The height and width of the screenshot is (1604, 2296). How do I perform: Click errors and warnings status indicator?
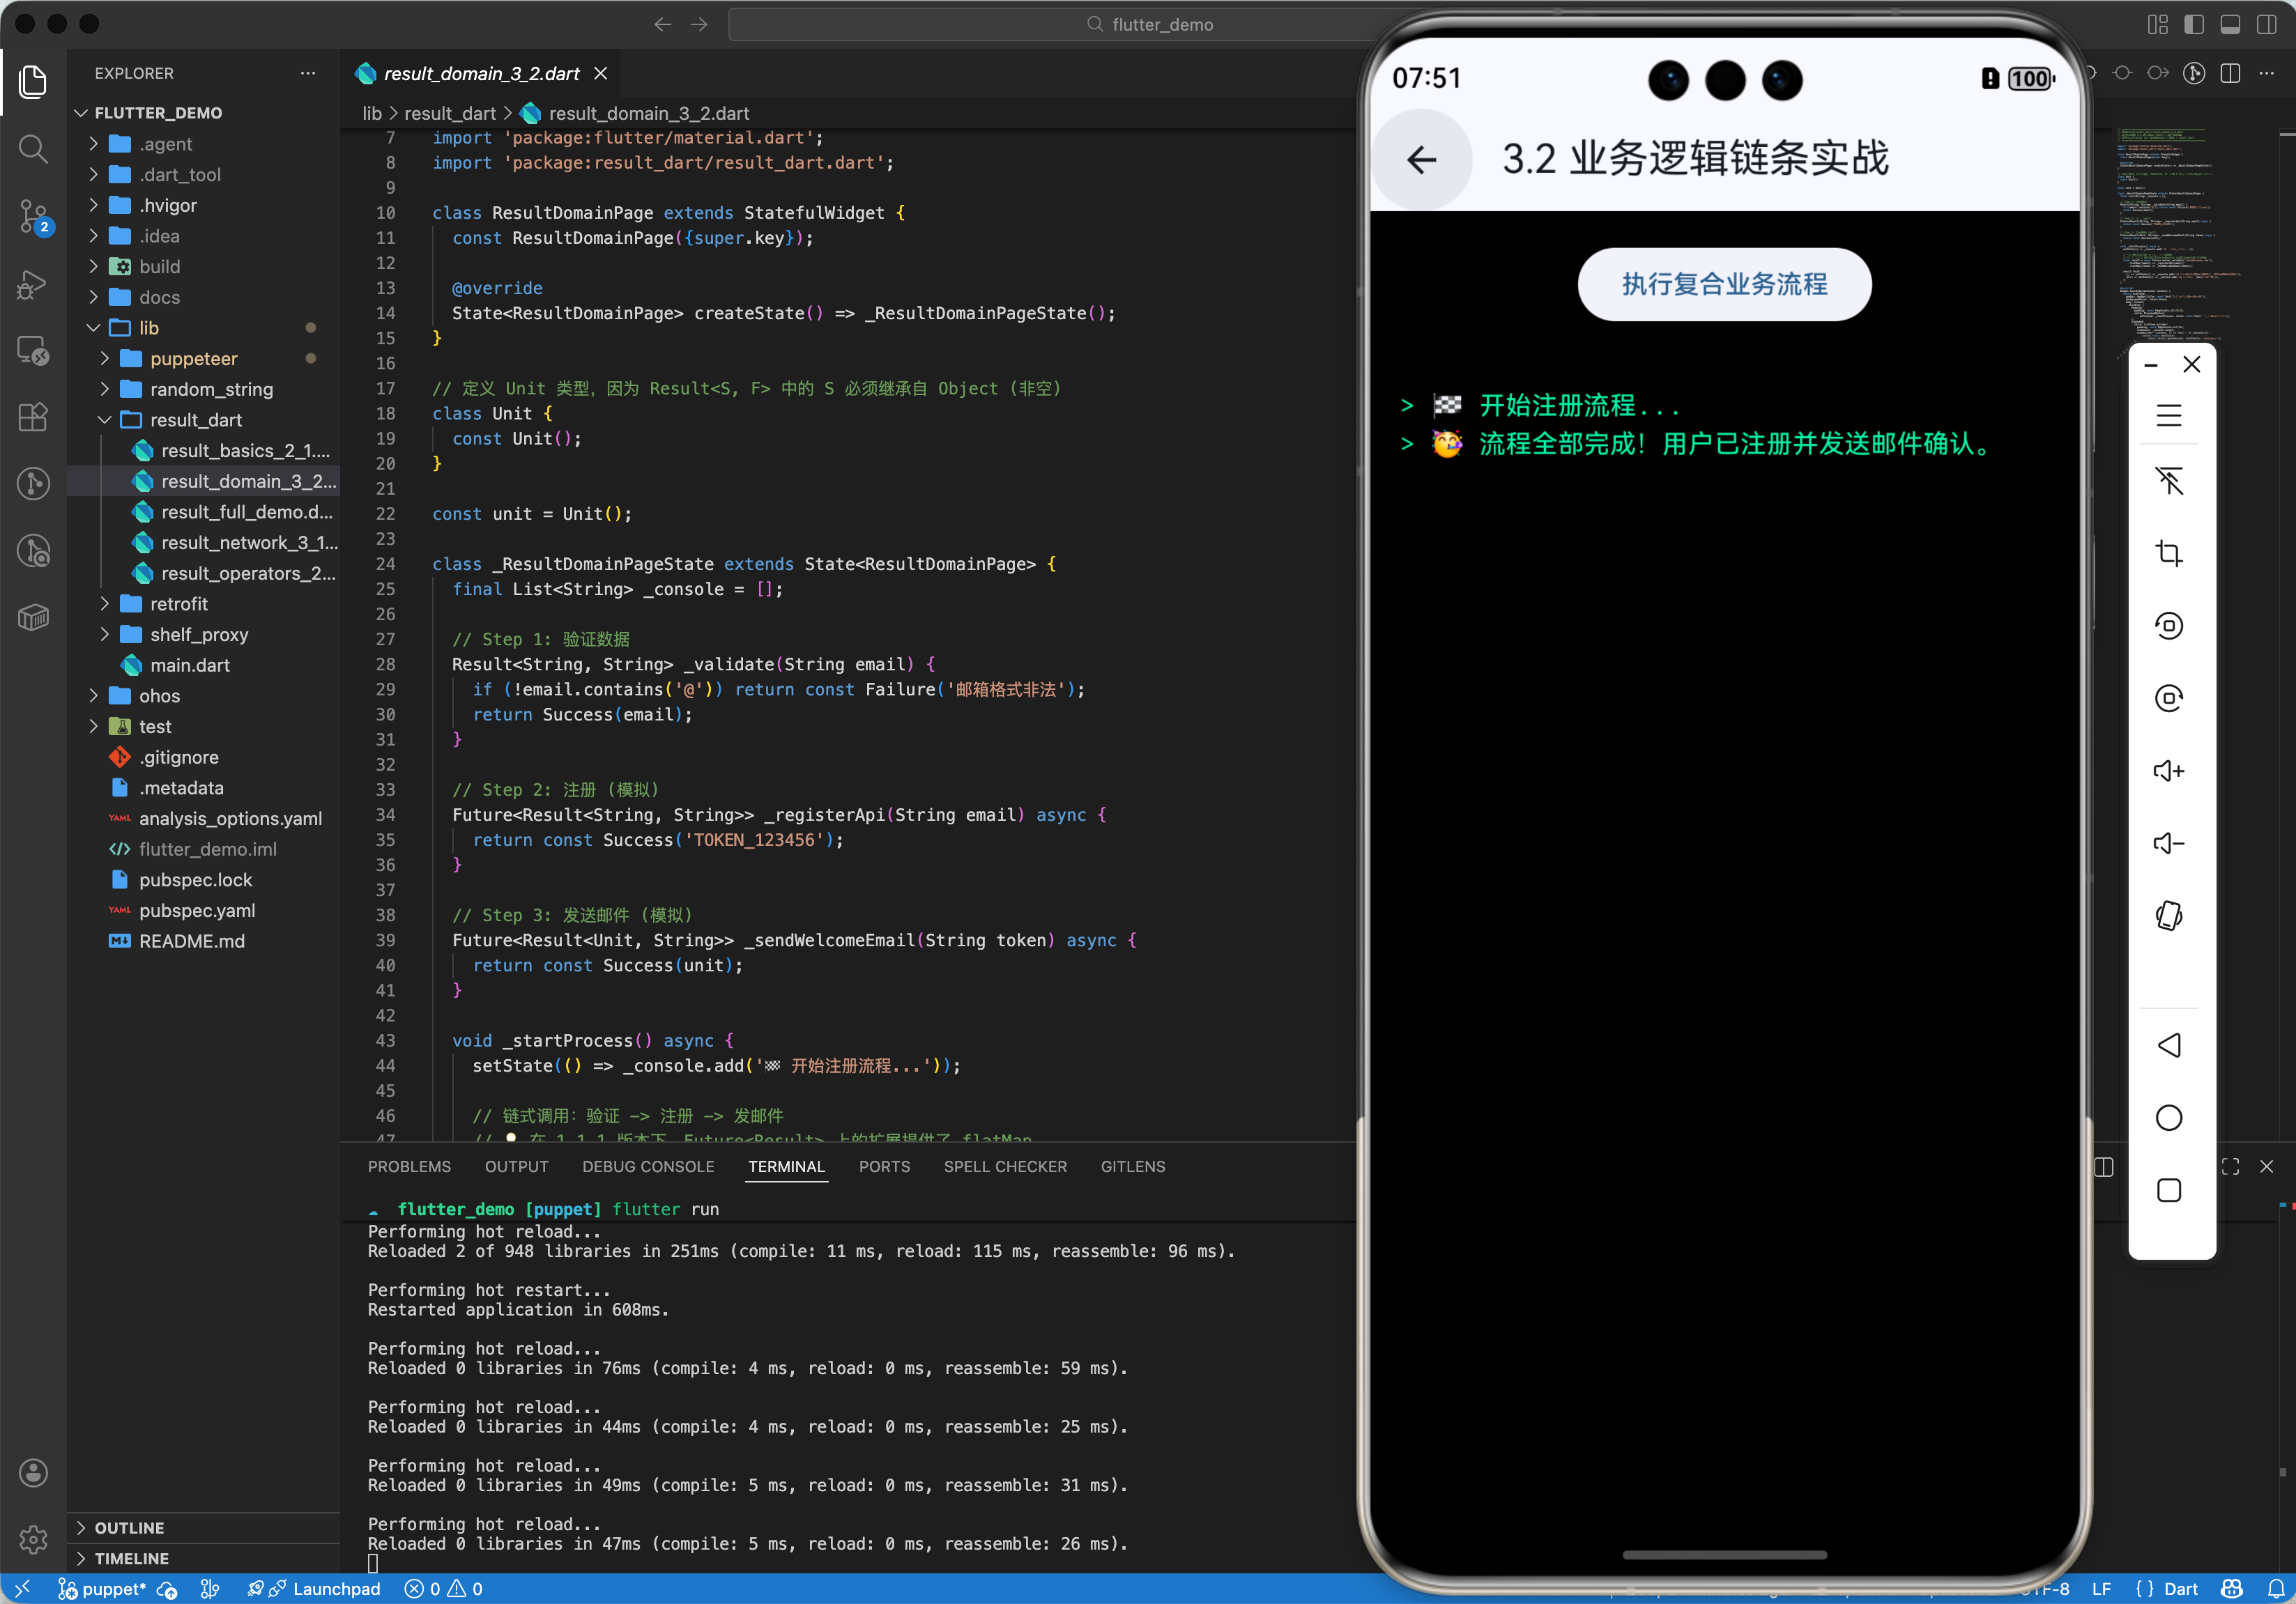pyautogui.click(x=443, y=1588)
